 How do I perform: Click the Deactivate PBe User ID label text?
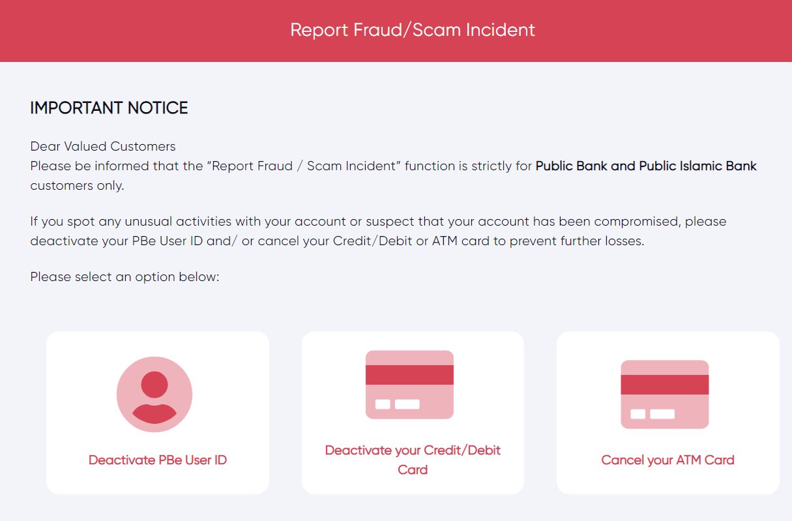pos(157,460)
